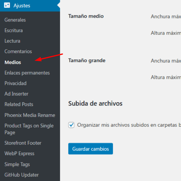181x181 pixels.
Task: Click the Tamaño medio label
Action: click(x=86, y=16)
